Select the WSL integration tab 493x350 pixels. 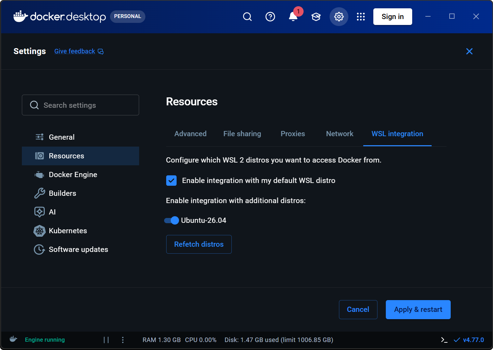click(x=397, y=134)
